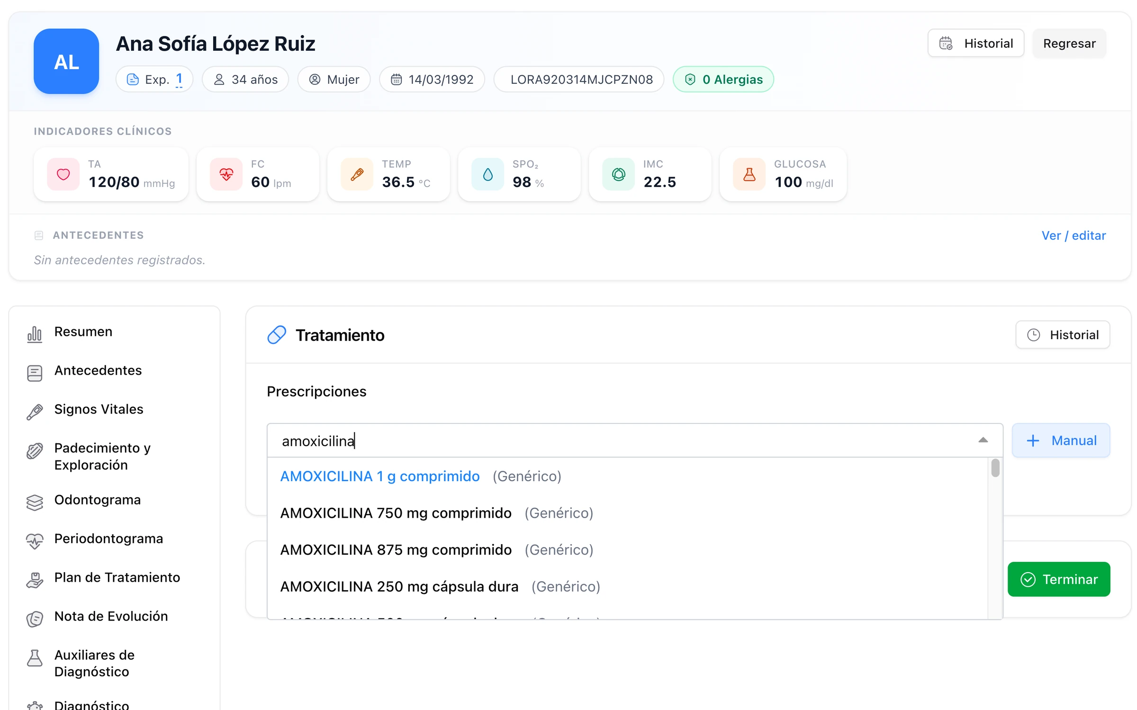Collapse the medication search dropdown arrow
Screen dimensions: 1137x710
tap(983, 440)
